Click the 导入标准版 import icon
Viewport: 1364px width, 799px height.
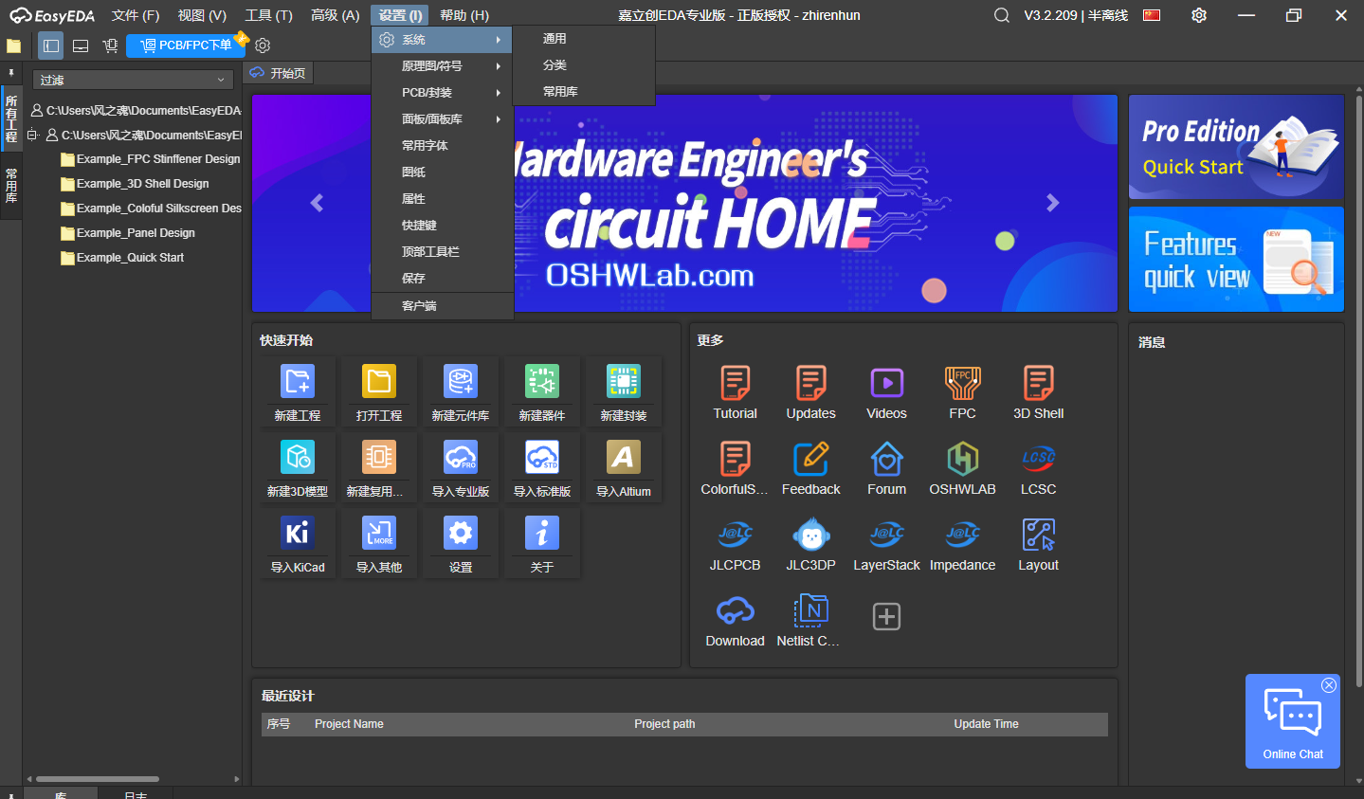tap(542, 457)
